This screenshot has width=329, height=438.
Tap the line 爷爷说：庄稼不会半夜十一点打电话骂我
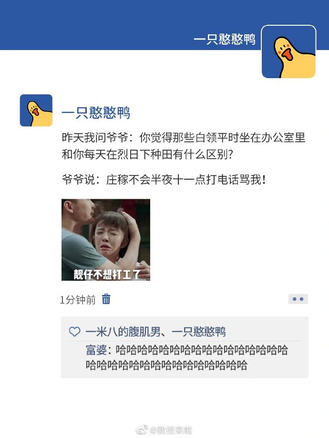164,180
